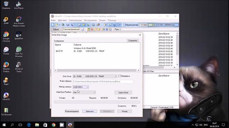The height and width of the screenshot is (128, 229).
Task: Click the Назад button
Action: coord(125,111)
